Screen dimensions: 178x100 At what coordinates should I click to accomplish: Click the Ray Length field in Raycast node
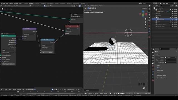[x=8, y=64]
